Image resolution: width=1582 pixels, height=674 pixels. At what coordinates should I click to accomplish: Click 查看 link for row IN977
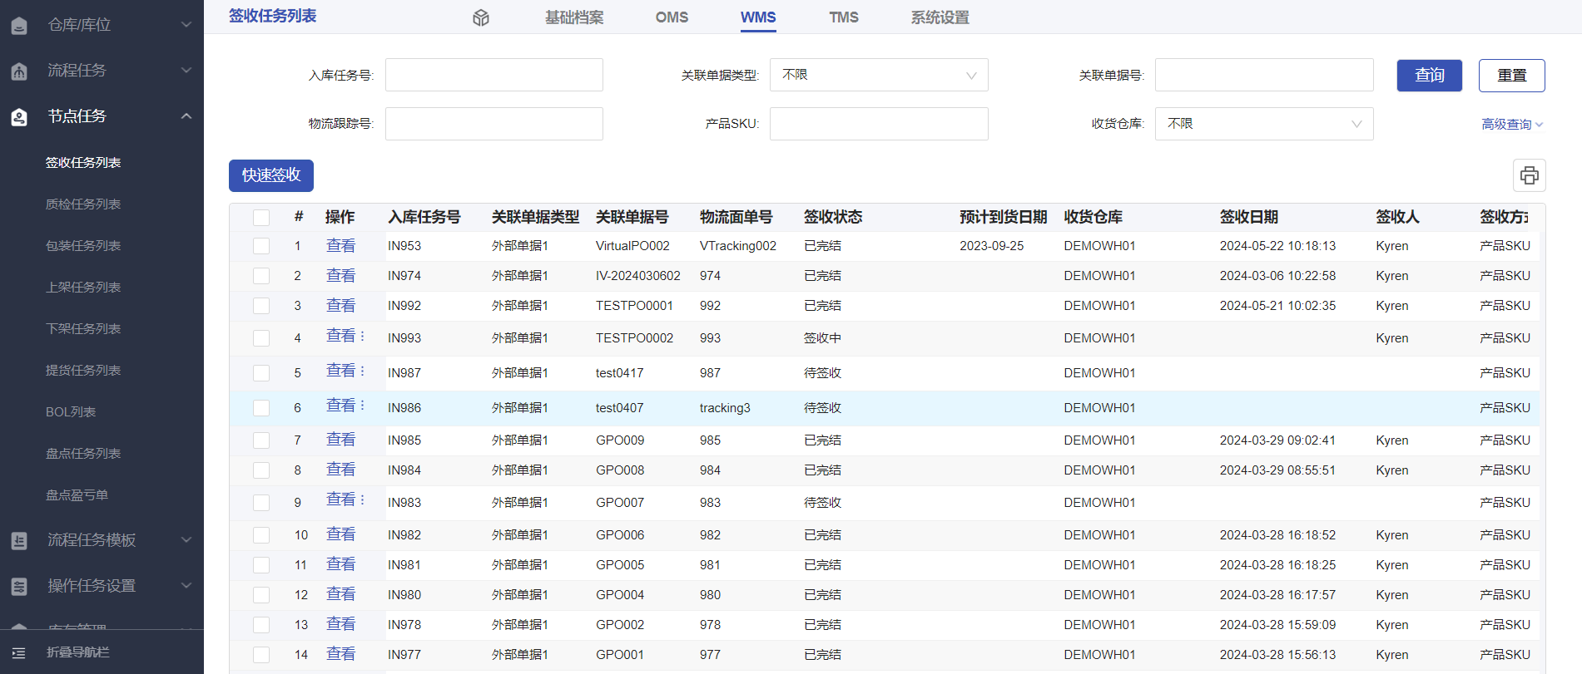tap(340, 654)
